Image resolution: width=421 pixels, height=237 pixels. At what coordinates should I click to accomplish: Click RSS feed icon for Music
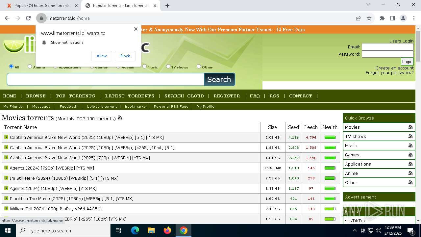pos(410,145)
